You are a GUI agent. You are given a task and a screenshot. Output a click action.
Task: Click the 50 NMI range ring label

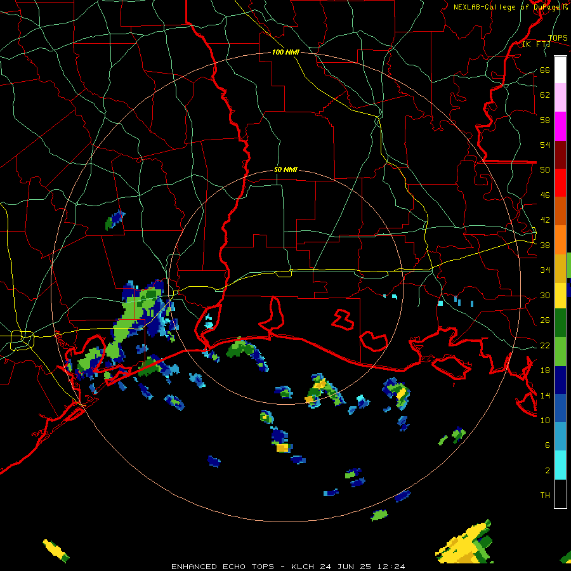[x=285, y=169]
